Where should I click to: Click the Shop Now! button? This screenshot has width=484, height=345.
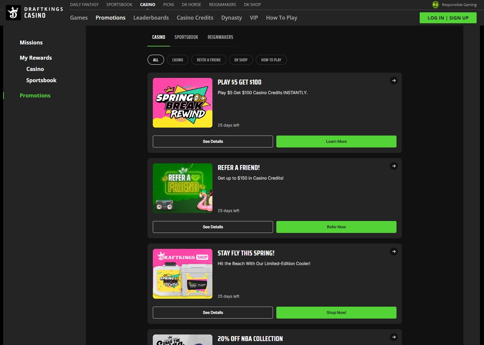tap(336, 313)
